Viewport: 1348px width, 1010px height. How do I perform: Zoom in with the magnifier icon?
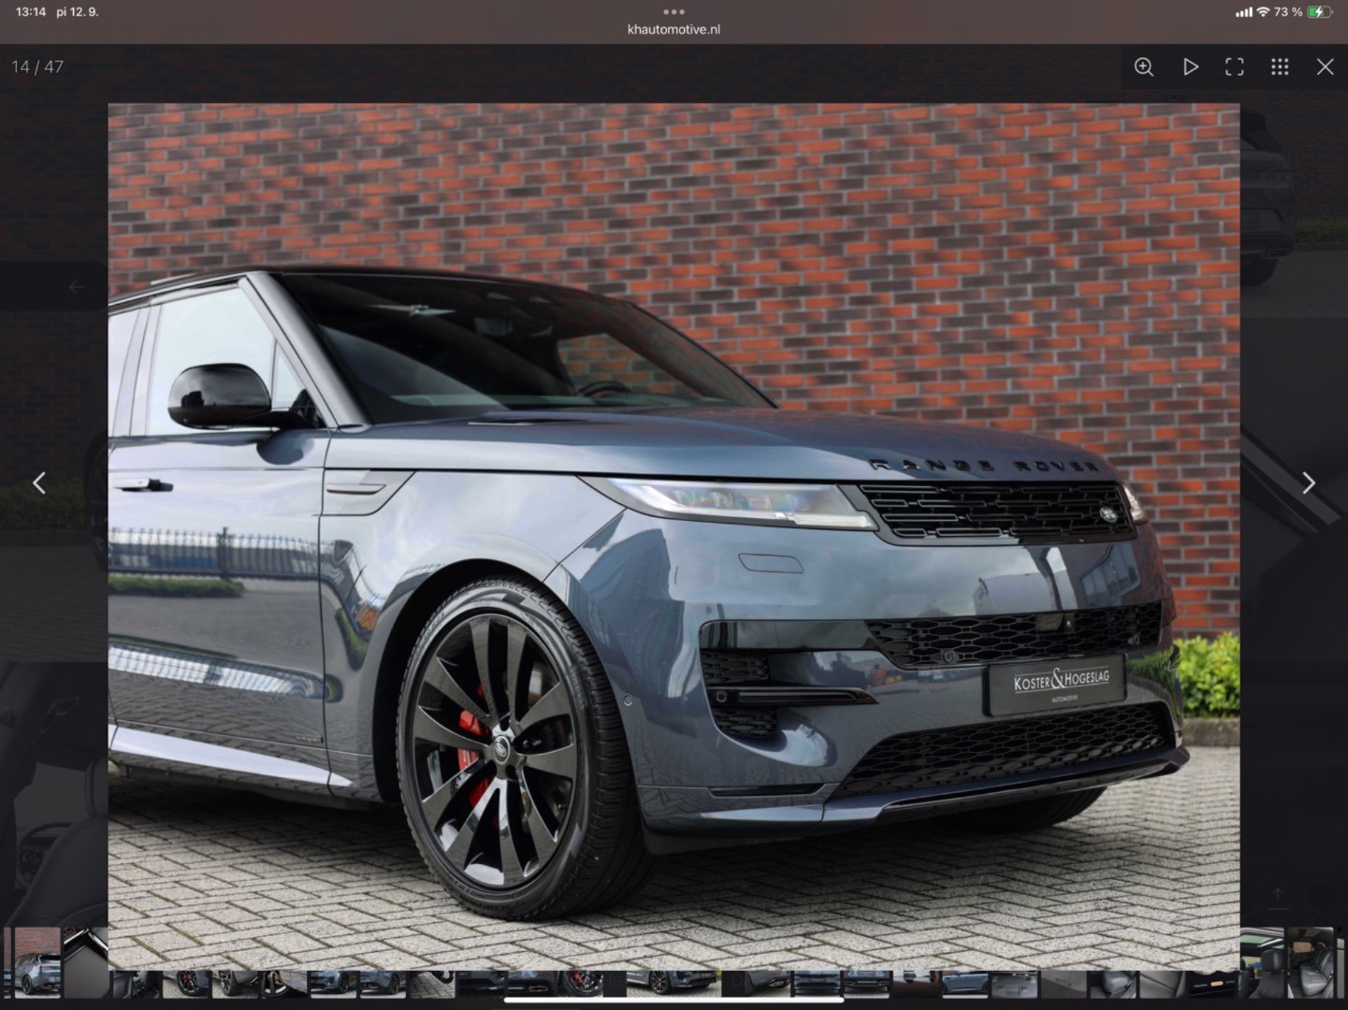[x=1144, y=66]
